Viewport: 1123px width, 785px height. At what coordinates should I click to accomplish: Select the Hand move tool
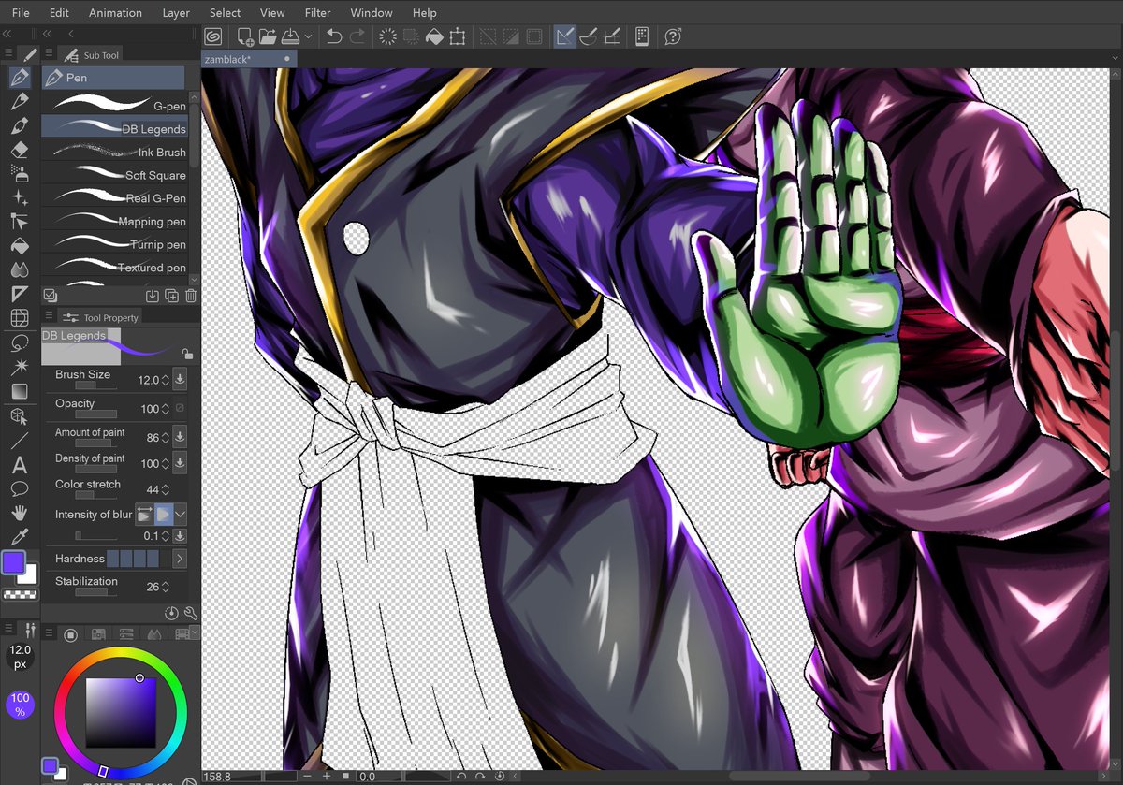20,513
